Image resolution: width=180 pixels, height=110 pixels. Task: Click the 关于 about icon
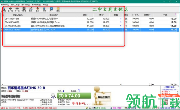click(51, 9)
